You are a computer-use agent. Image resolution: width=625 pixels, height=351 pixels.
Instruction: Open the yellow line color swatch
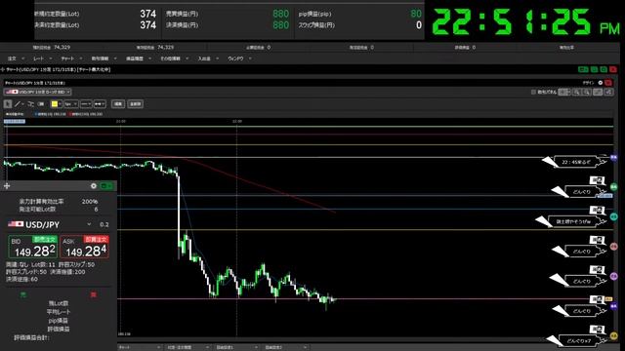(x=57, y=104)
